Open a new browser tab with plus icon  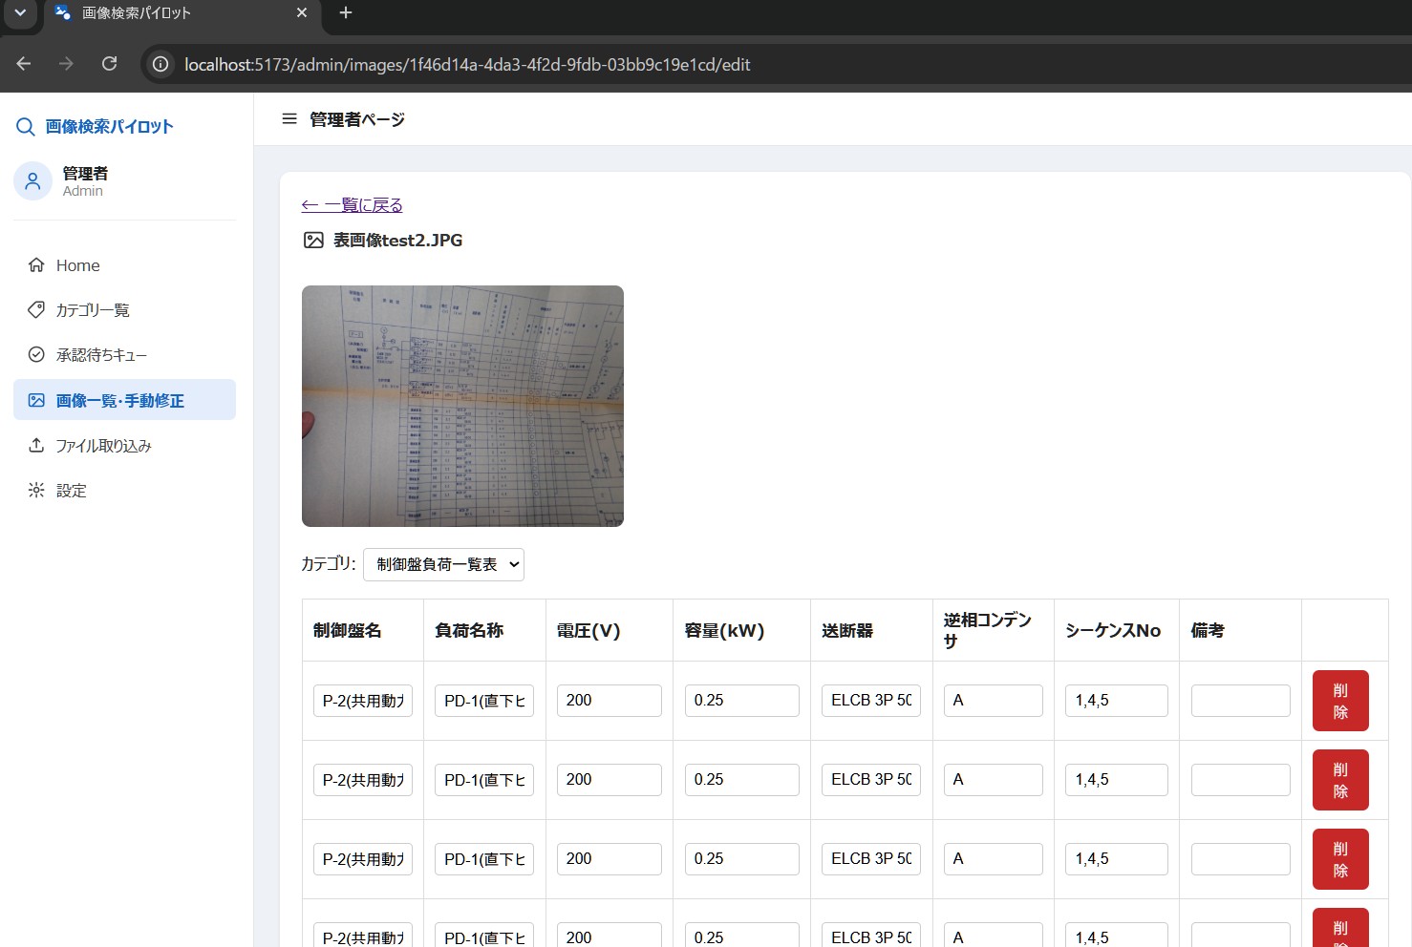[x=346, y=12]
